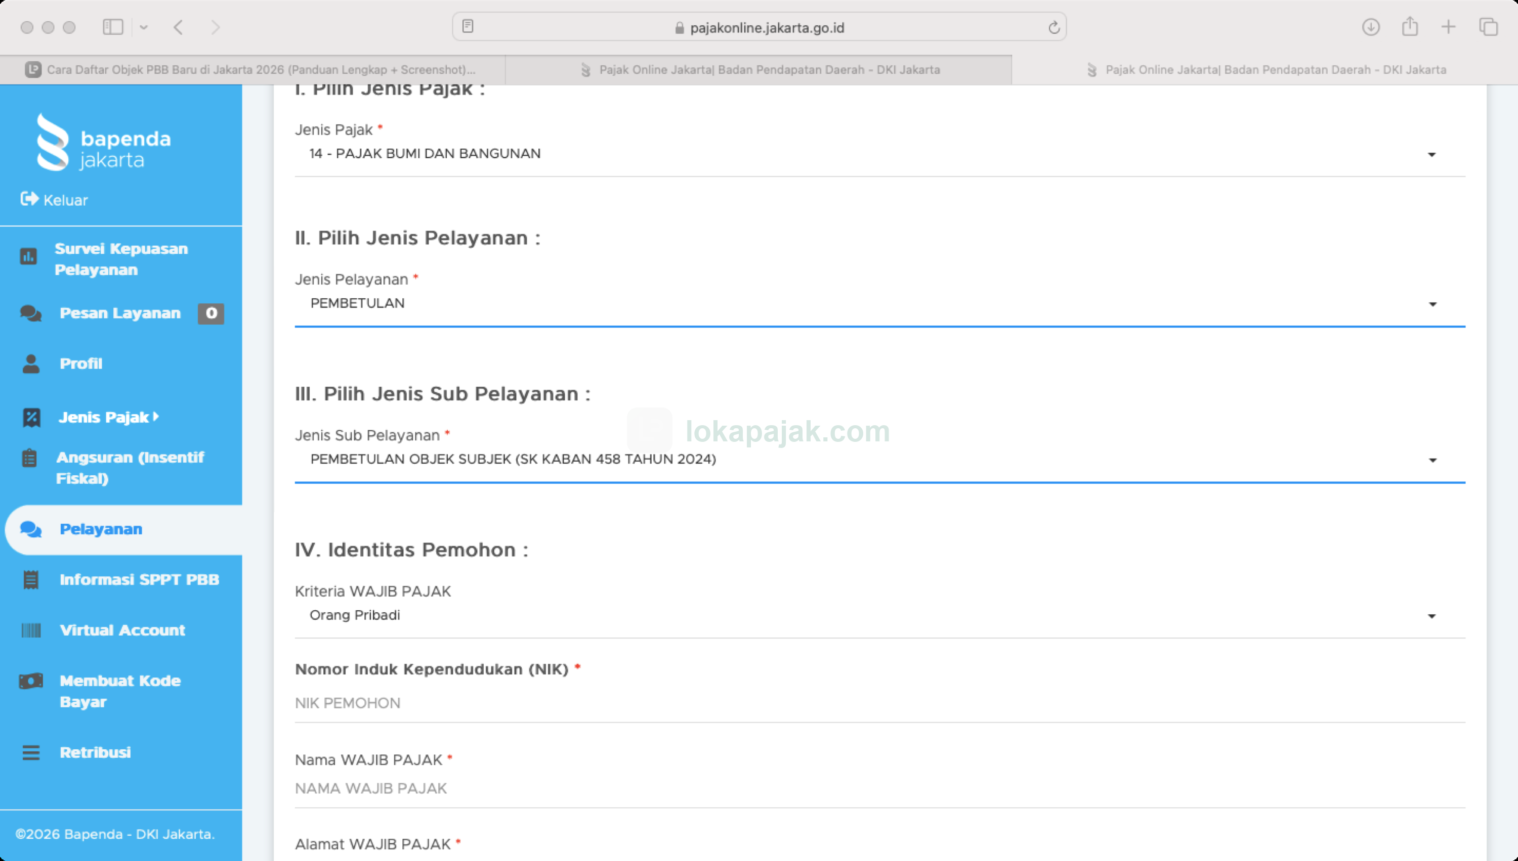Toggle the Safari sidebar icon
The height and width of the screenshot is (861, 1518).
pyautogui.click(x=112, y=27)
